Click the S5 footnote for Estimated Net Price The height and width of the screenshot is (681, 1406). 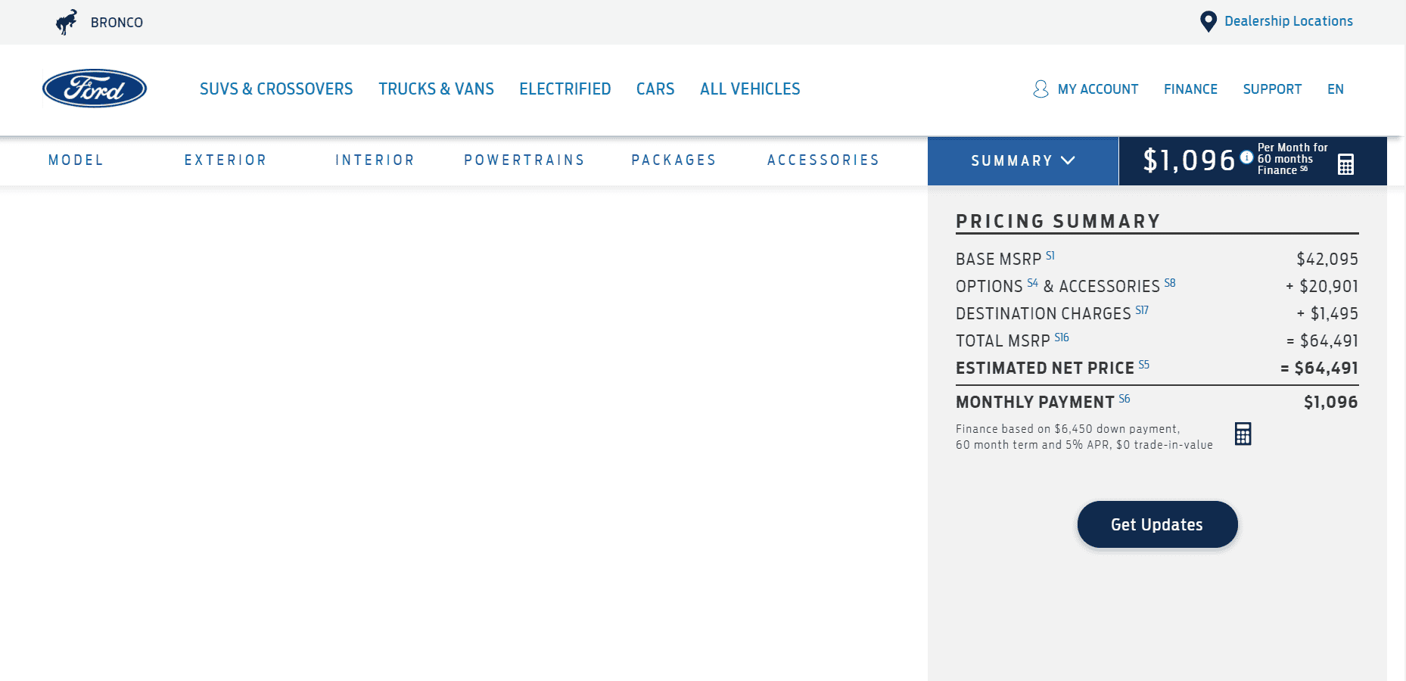pyautogui.click(x=1143, y=365)
